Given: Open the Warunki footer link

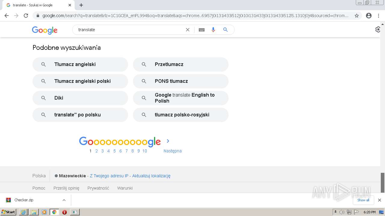Looking at the screenshot, I should [x=125, y=188].
